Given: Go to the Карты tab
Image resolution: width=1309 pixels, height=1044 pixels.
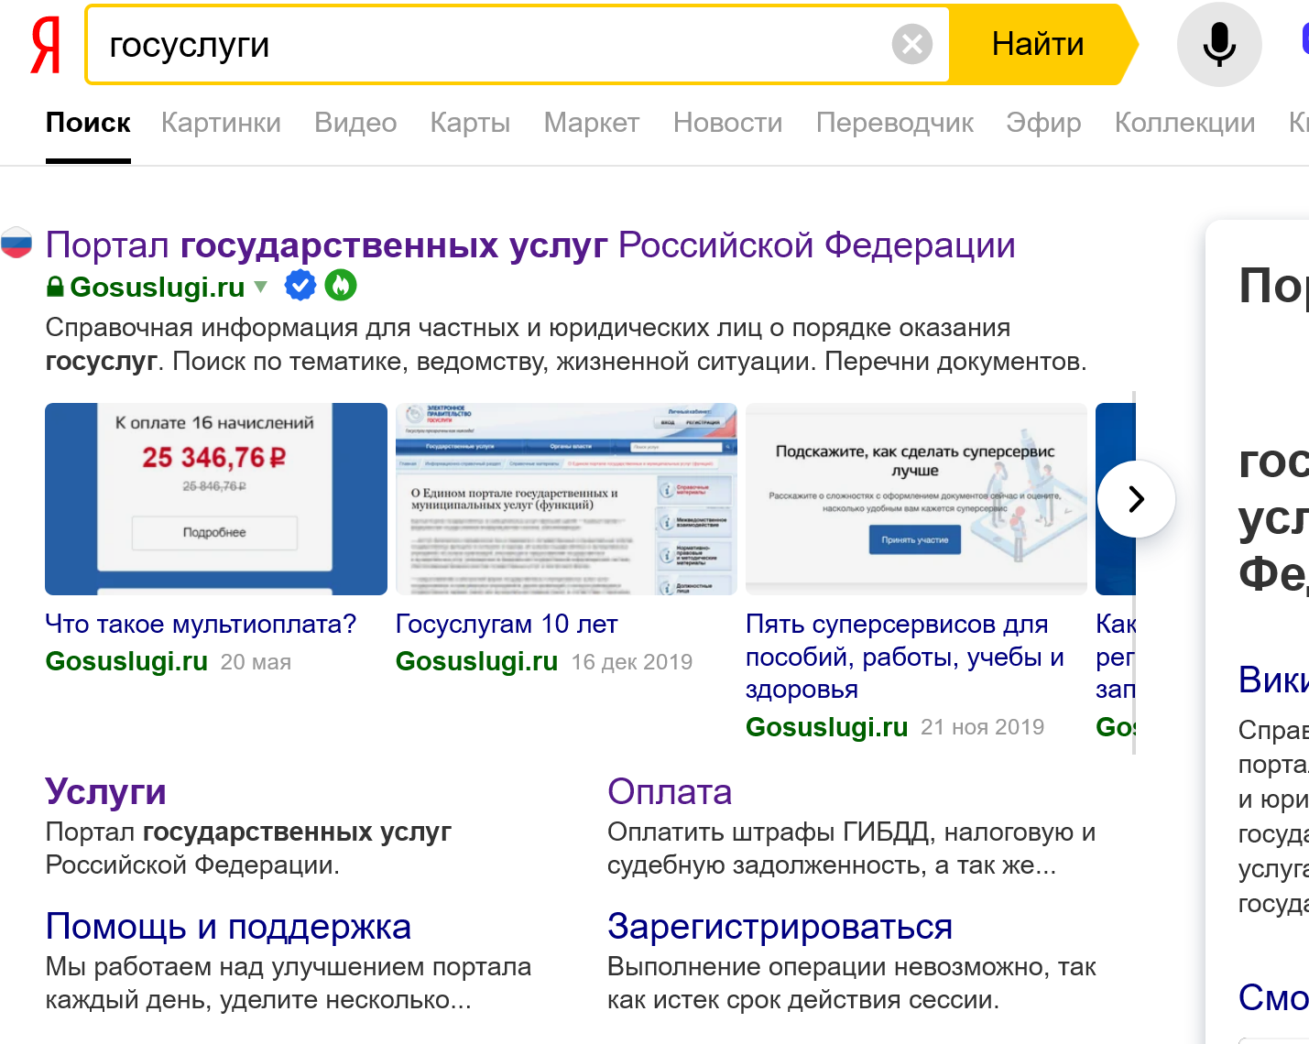Looking at the screenshot, I should (x=470, y=123).
